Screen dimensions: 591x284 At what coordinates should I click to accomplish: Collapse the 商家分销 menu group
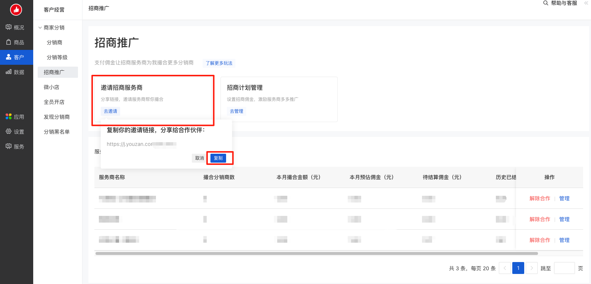(40, 28)
